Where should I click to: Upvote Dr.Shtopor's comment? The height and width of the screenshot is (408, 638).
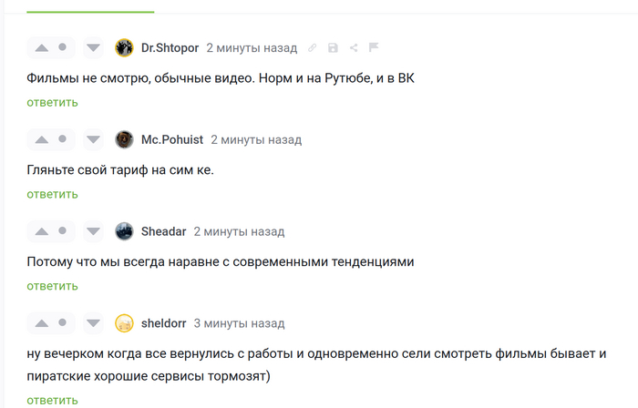pyautogui.click(x=41, y=47)
